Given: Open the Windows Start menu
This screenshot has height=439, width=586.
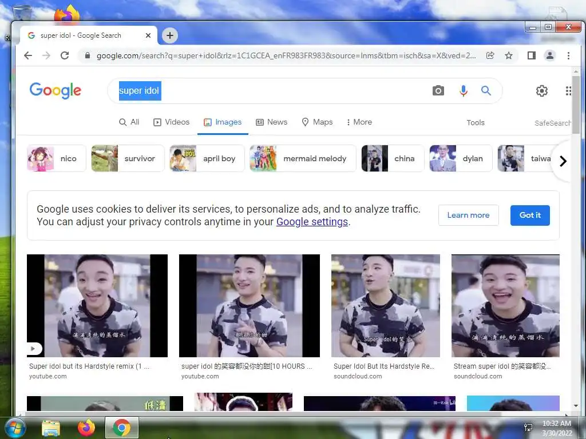Looking at the screenshot, I should (x=15, y=428).
